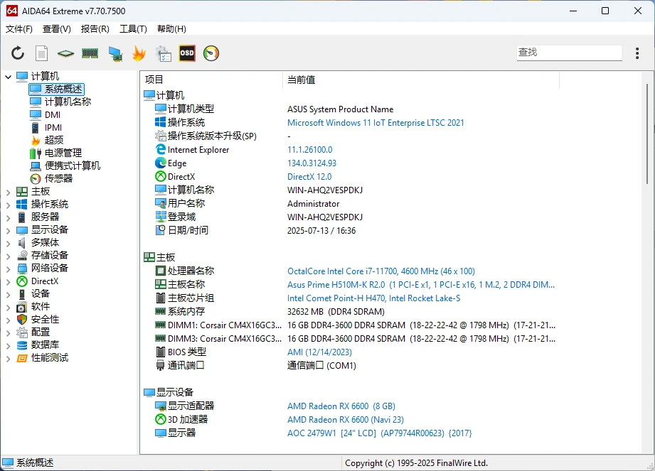
Task: Click the 2025-07-13 / 16:36 date value
Action: click(321, 231)
